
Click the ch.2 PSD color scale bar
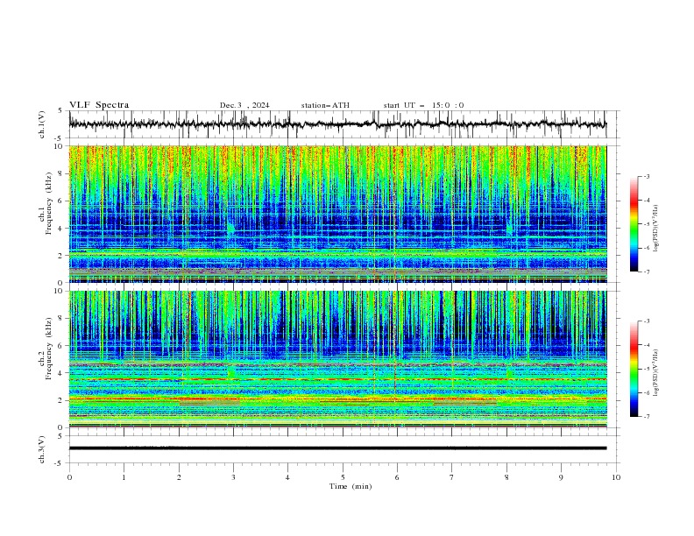tap(634, 369)
